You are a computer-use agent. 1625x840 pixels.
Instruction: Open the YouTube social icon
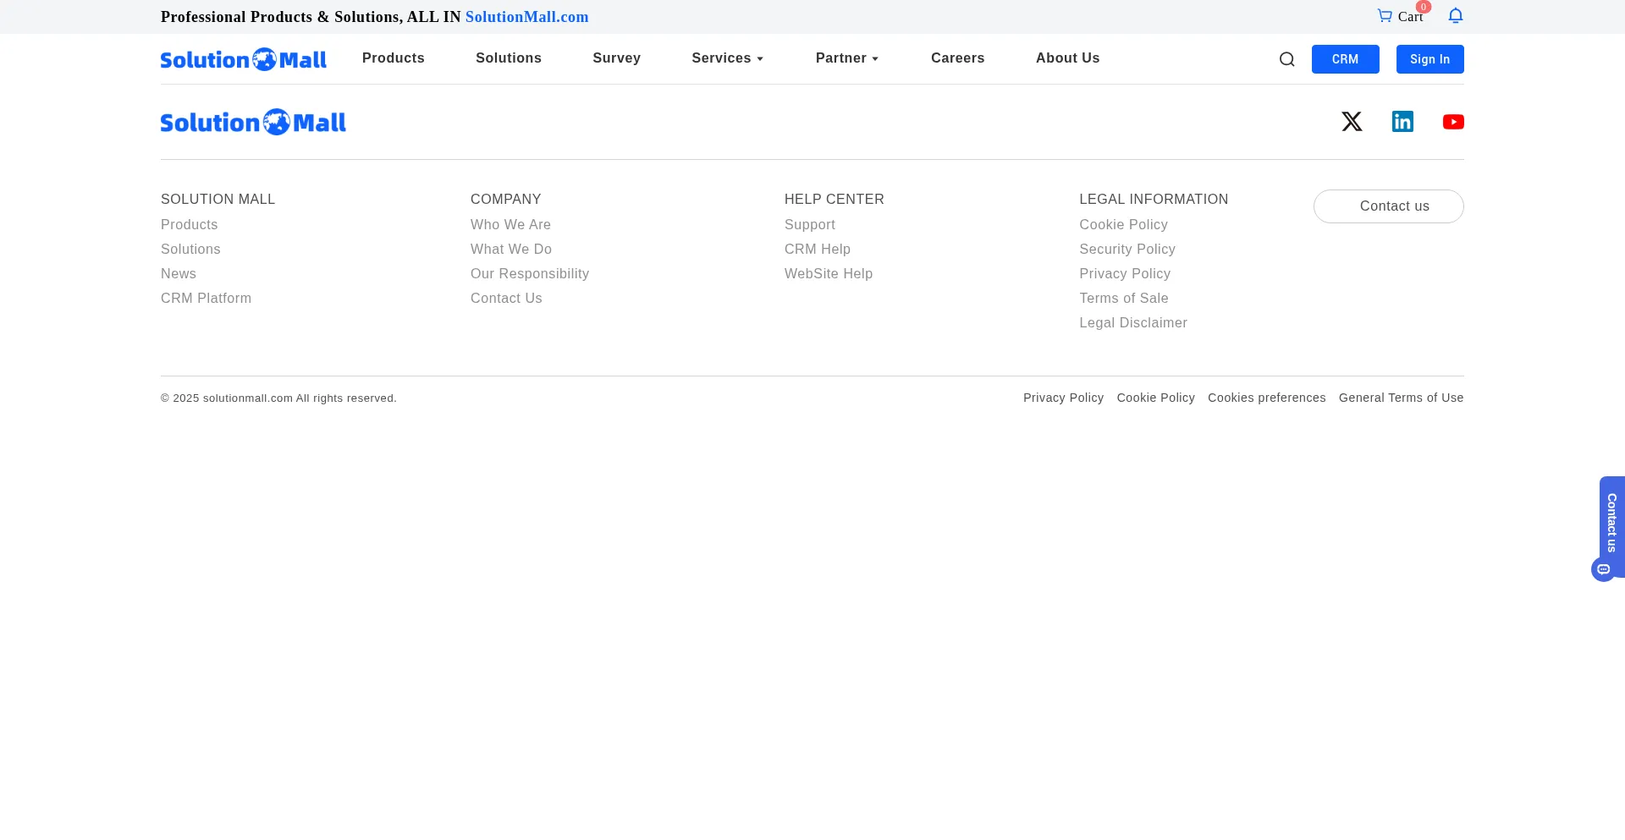click(1453, 122)
